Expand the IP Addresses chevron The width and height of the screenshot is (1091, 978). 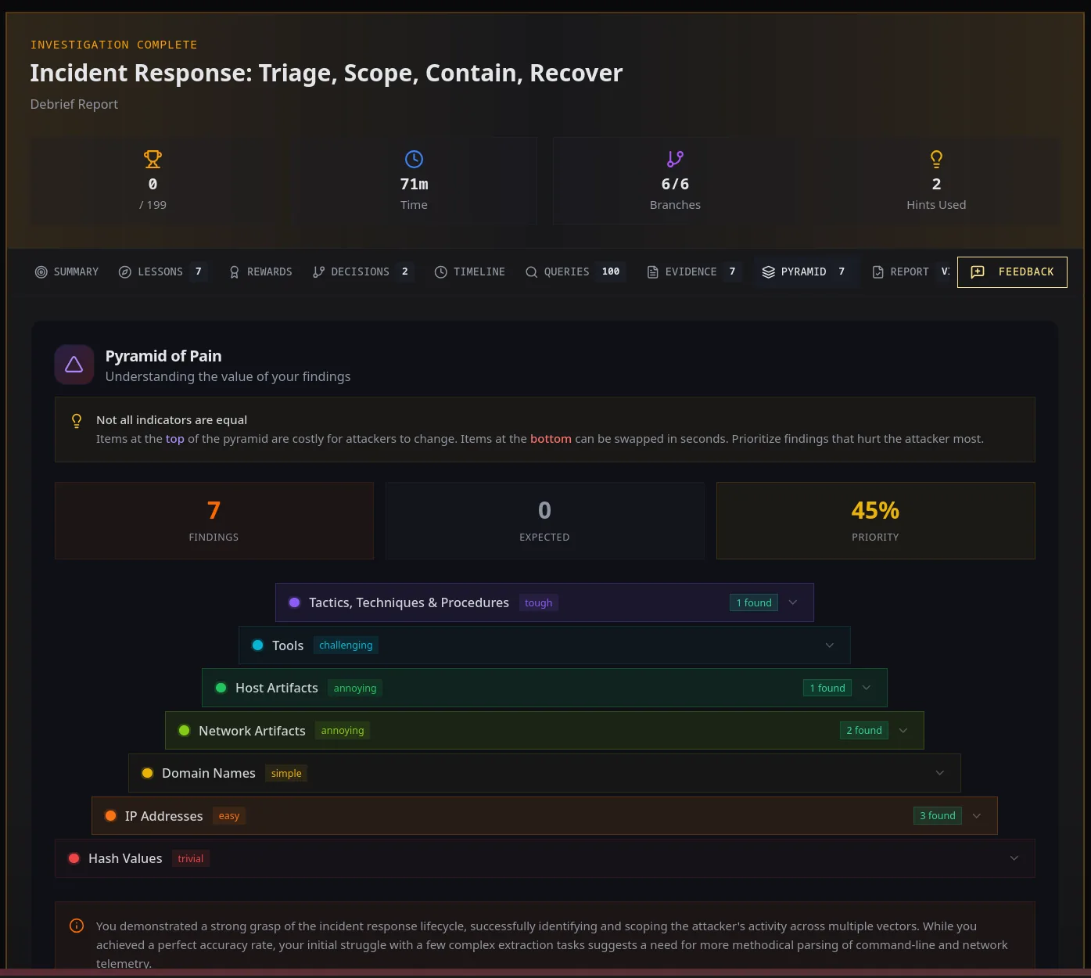coord(977,816)
